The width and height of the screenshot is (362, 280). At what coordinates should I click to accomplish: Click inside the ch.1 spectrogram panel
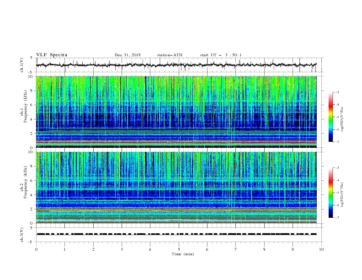pyautogui.click(x=176, y=112)
